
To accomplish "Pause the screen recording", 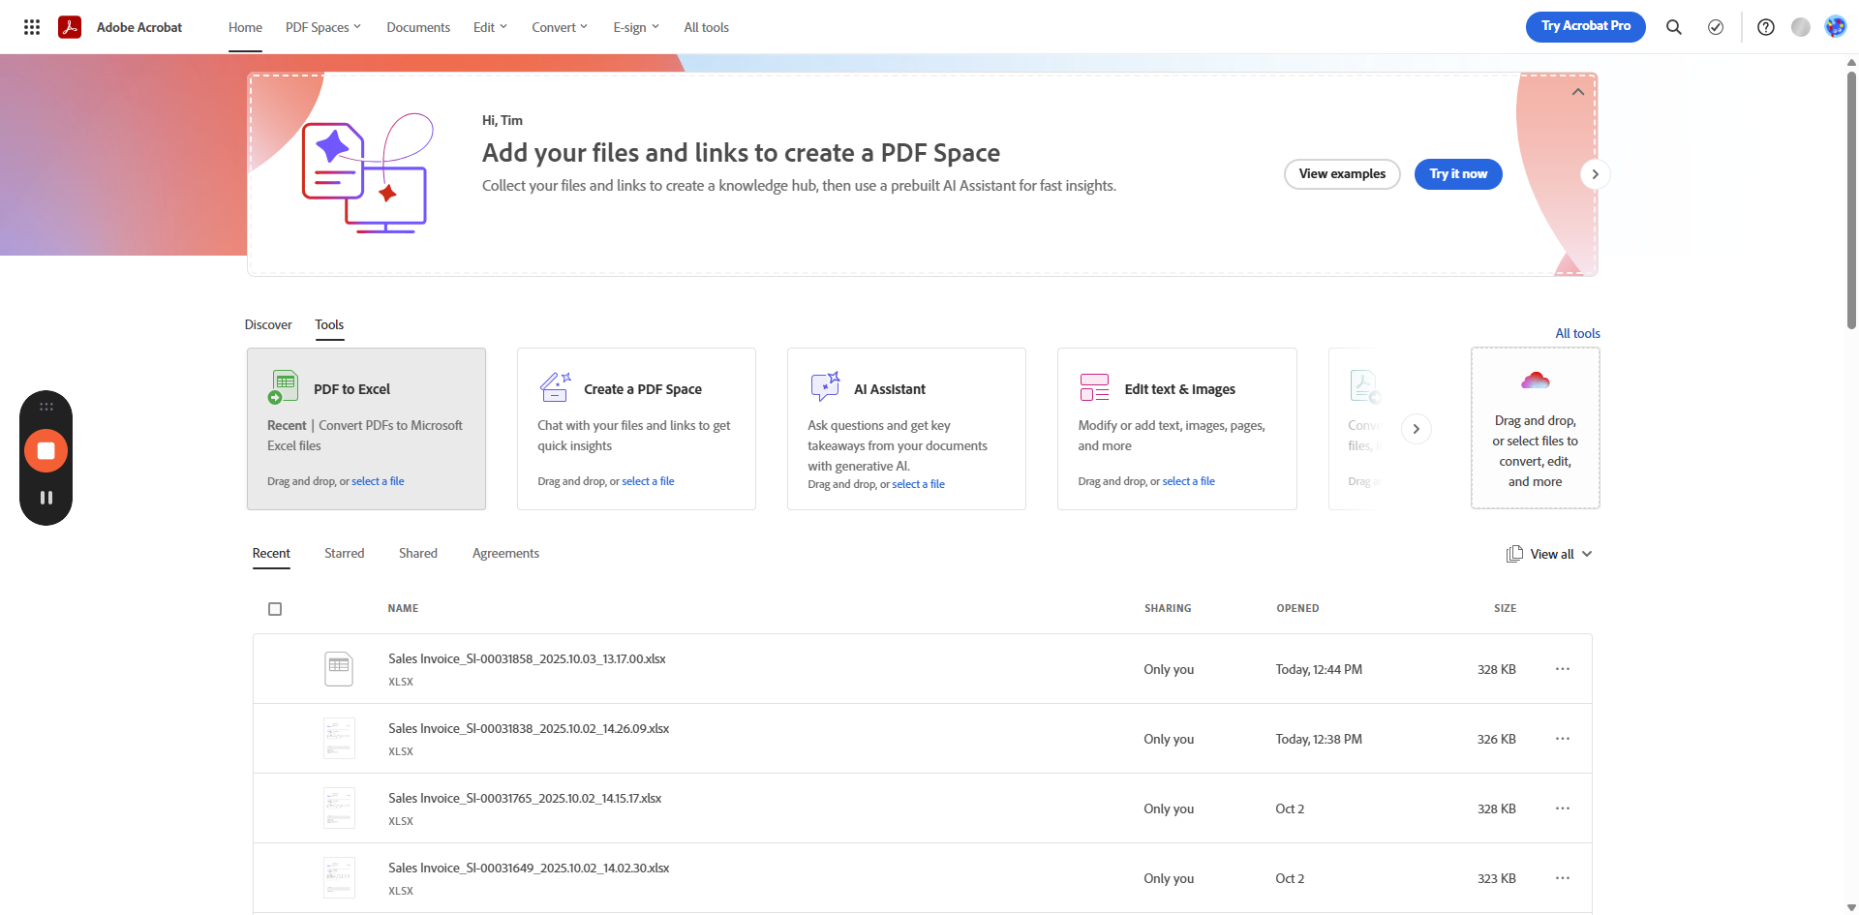I will 46,498.
